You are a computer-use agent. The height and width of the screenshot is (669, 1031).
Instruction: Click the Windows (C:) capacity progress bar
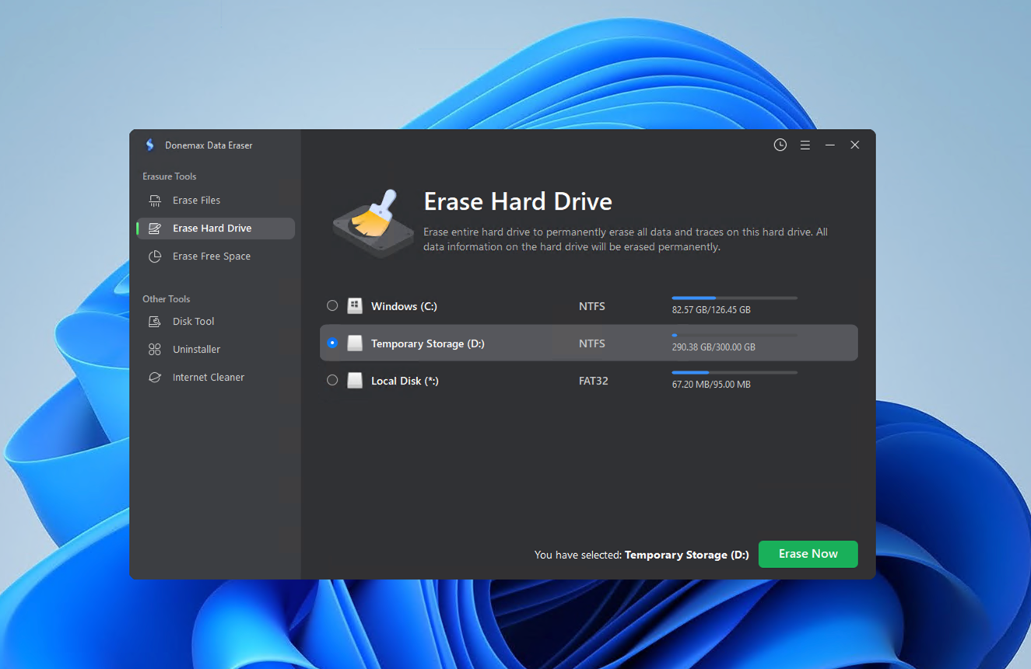[734, 298]
